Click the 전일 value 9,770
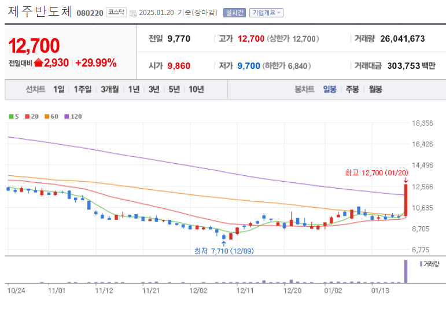Screen dimensions: 446x309 point(179,39)
